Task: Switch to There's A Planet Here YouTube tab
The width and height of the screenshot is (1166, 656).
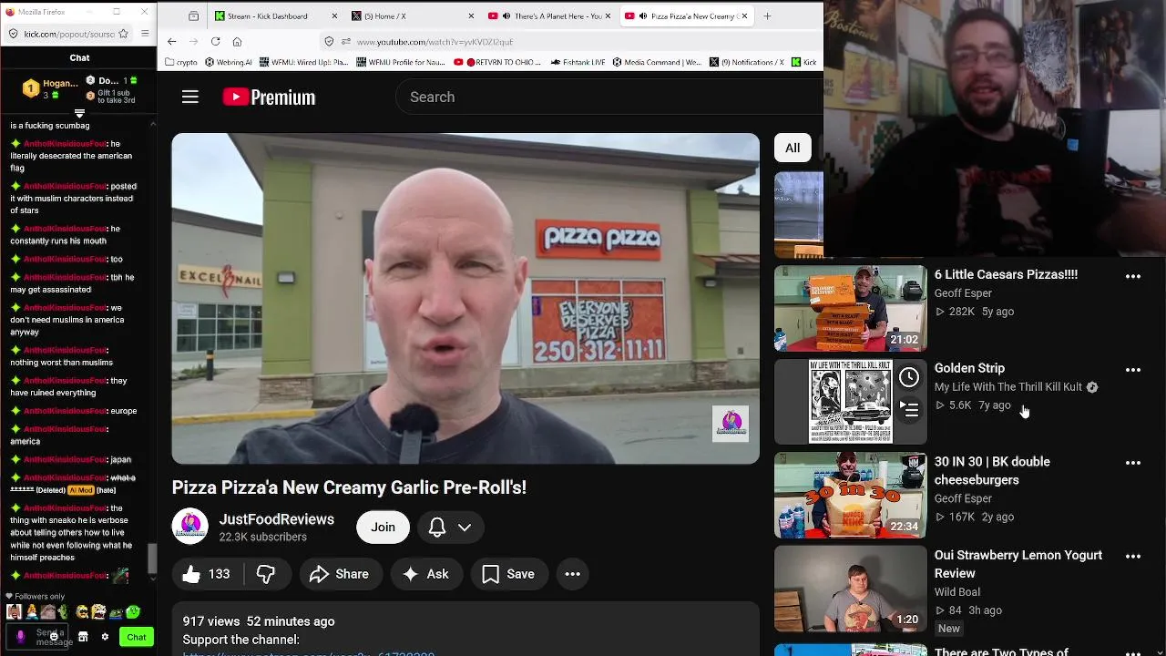Action: pos(548,15)
